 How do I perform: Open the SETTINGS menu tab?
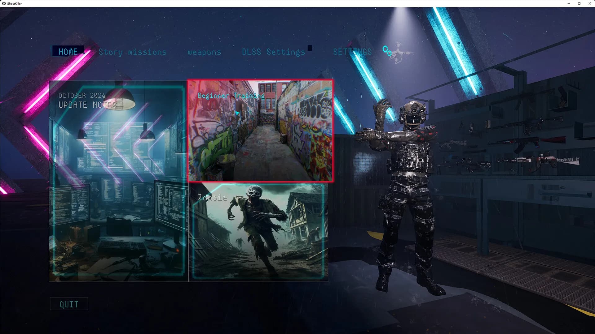coord(352,52)
